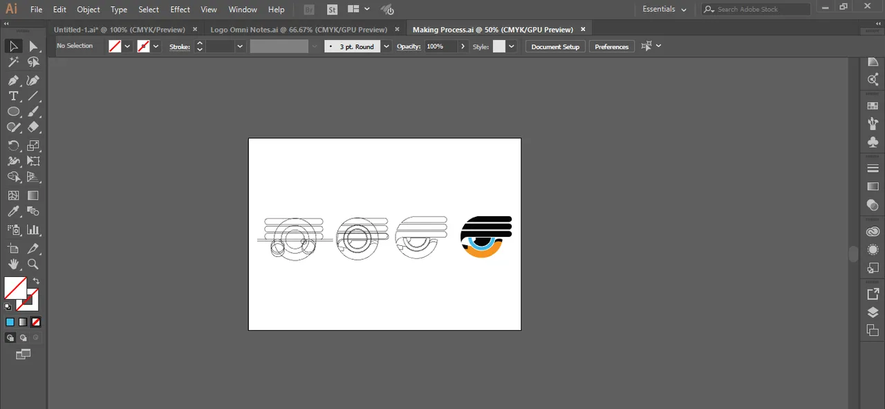Enable Draw Normal mode
The image size is (885, 409).
(10, 338)
